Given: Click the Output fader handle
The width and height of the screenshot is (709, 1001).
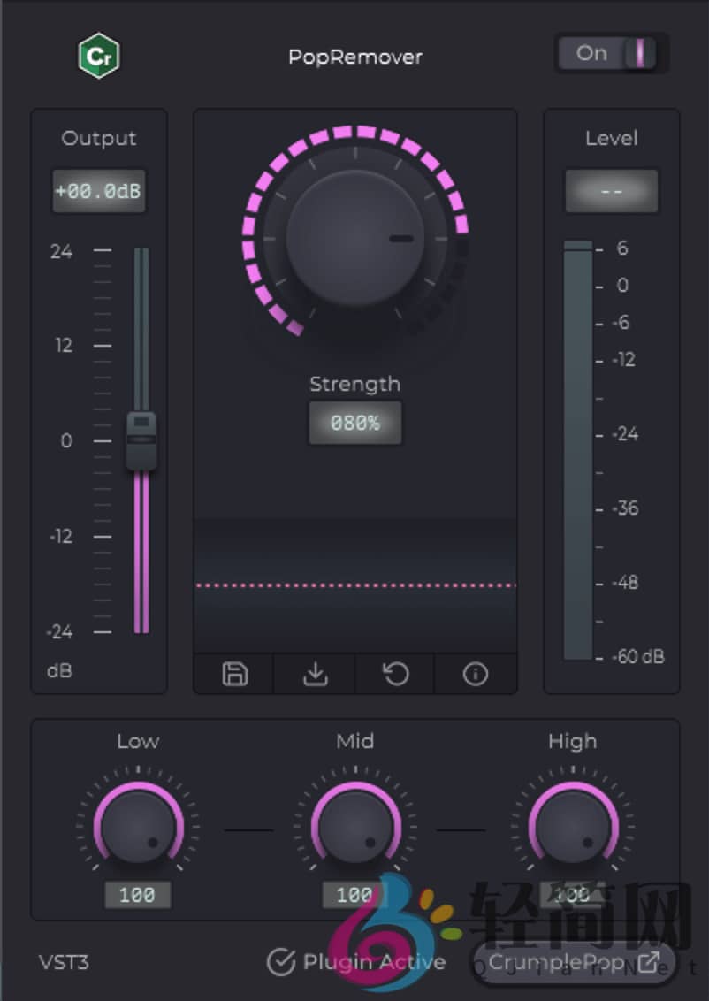Looking at the screenshot, I should point(141,439).
